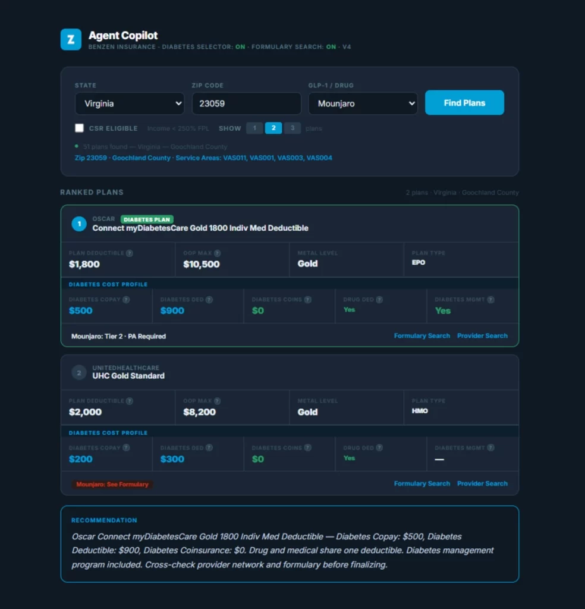Click the HMO plan type value

[x=420, y=411]
